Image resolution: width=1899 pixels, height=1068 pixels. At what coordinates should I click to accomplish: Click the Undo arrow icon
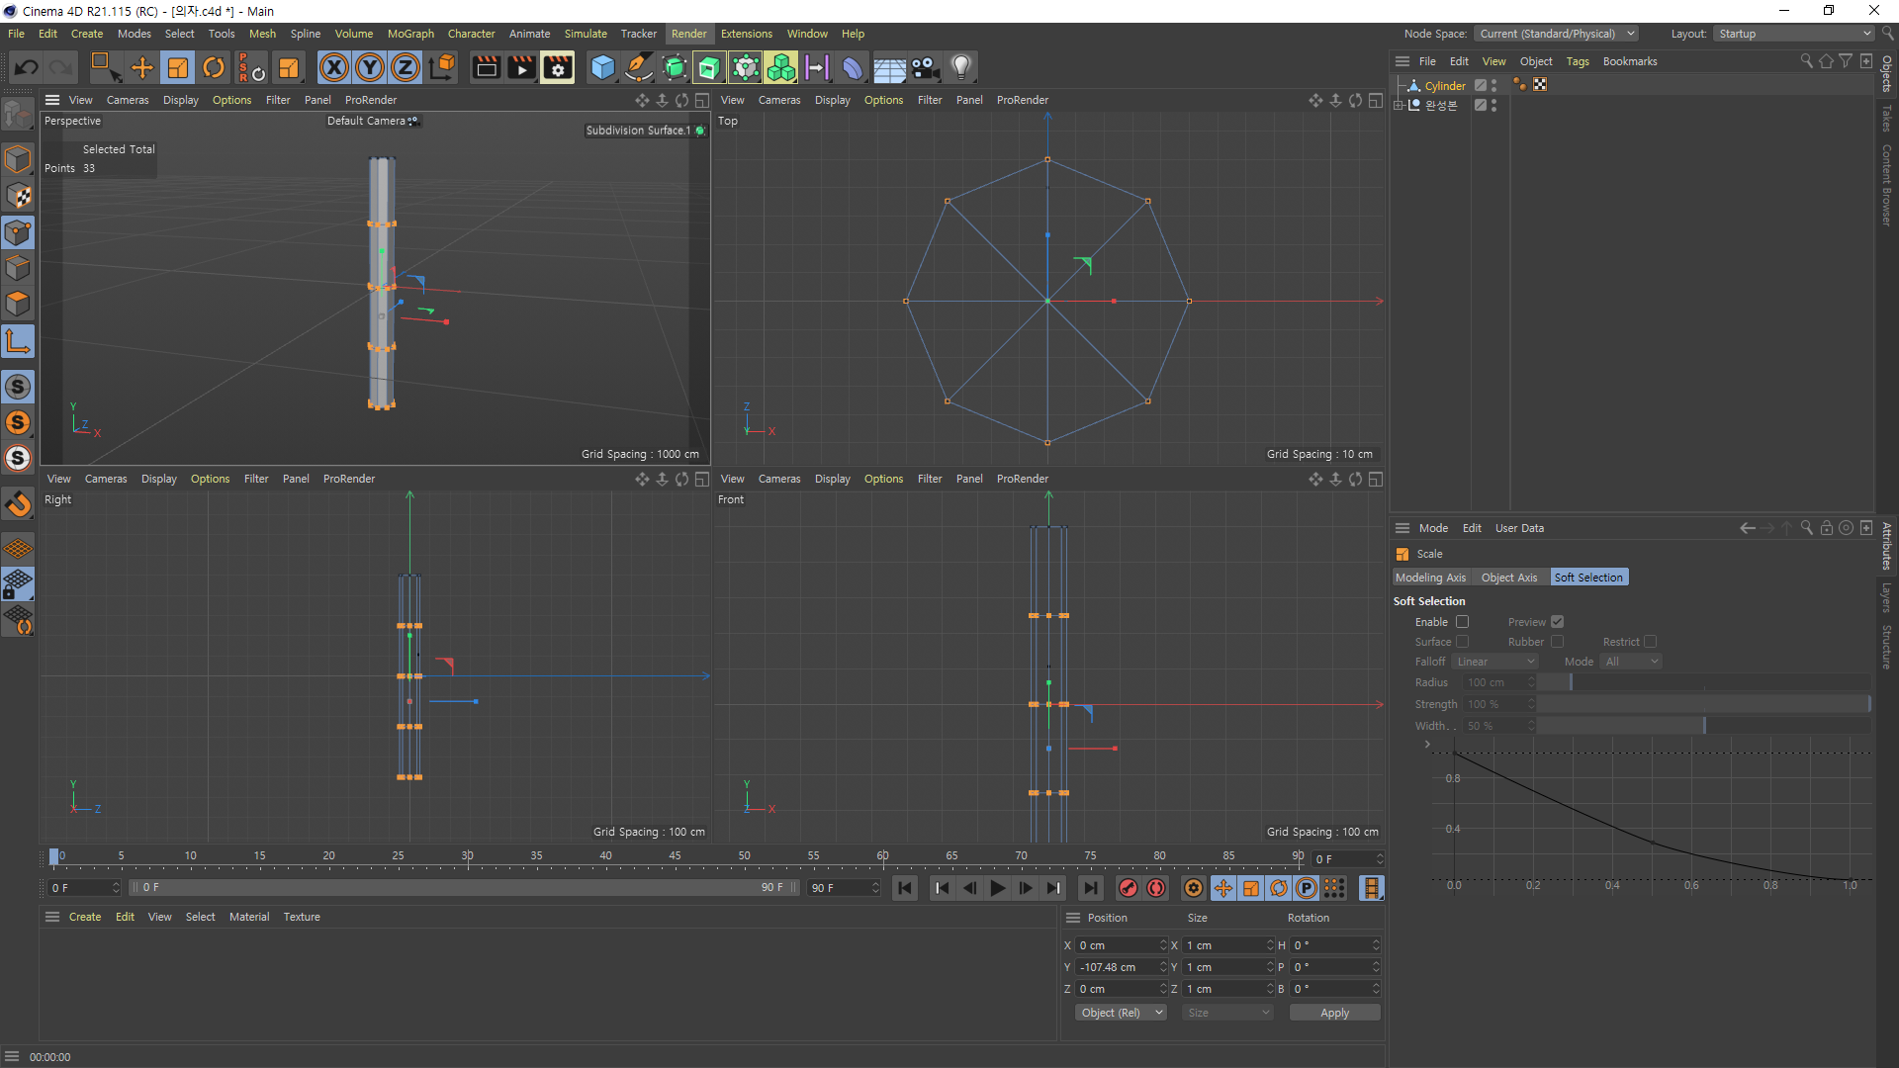click(27, 67)
